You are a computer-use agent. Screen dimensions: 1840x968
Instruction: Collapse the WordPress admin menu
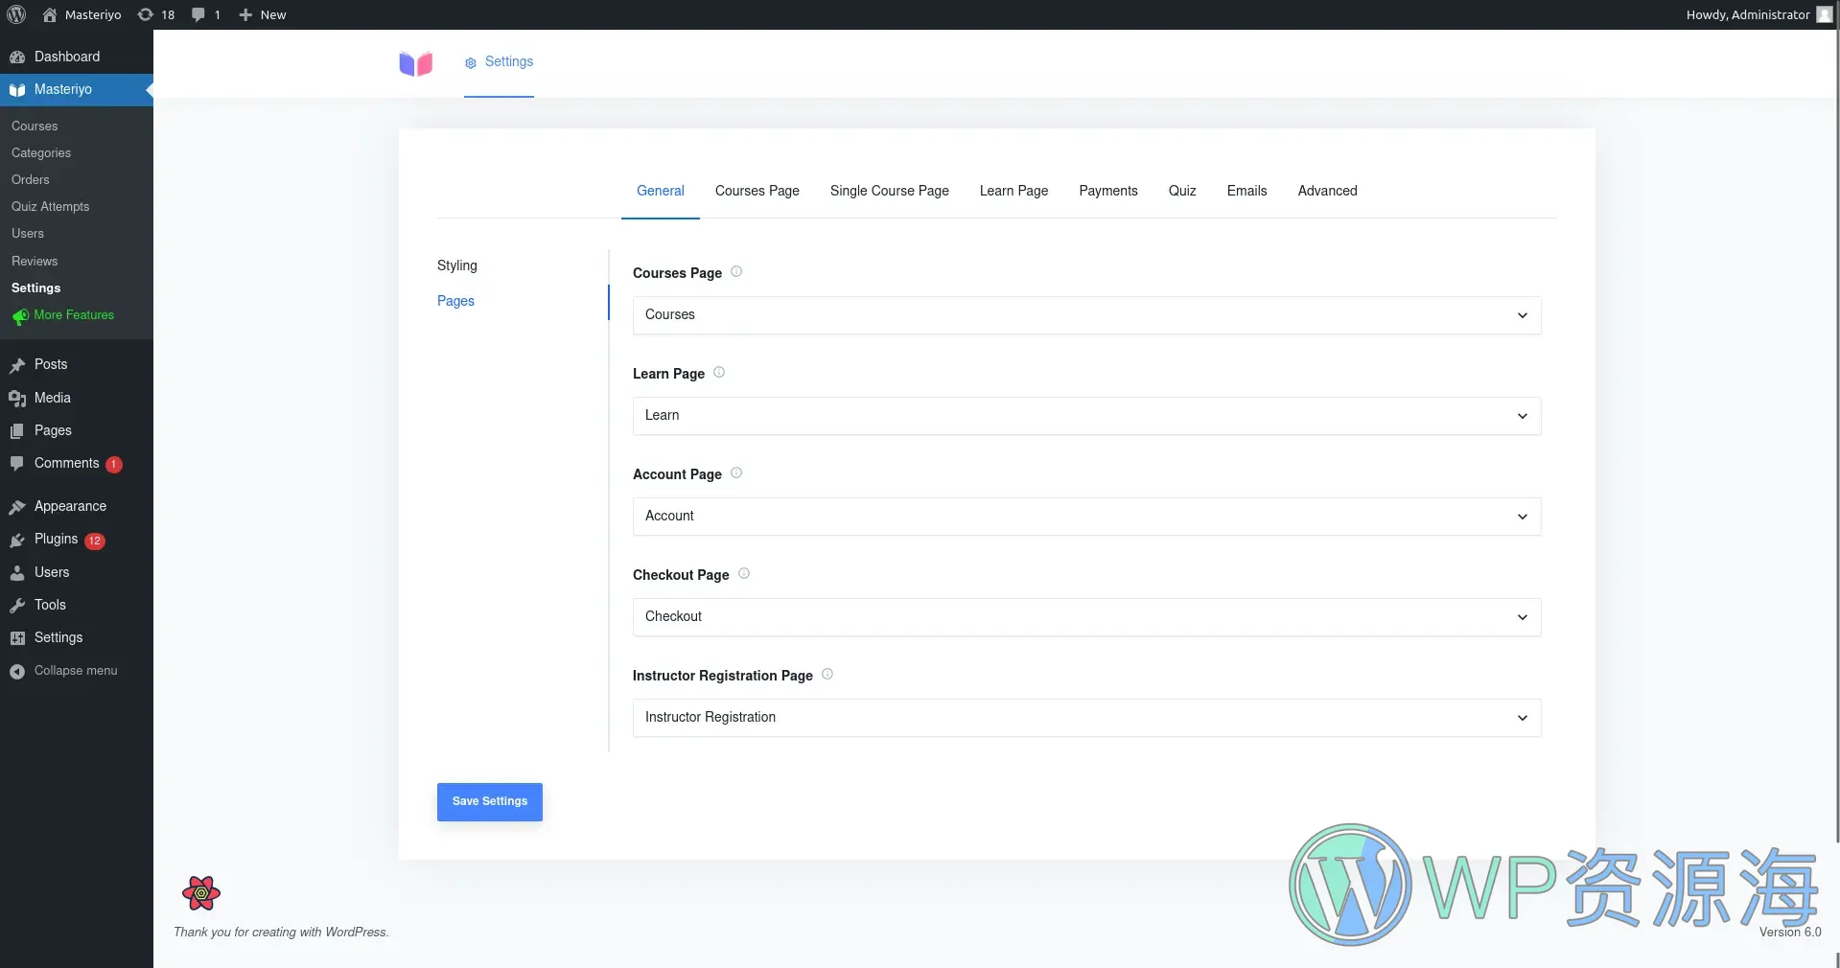click(x=75, y=671)
